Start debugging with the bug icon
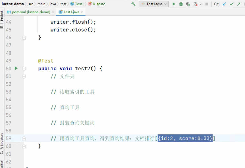245x168 pixels. pos(181,4)
